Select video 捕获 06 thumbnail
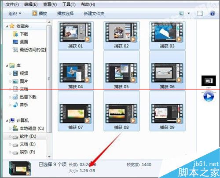220x178 pixels. (167, 70)
